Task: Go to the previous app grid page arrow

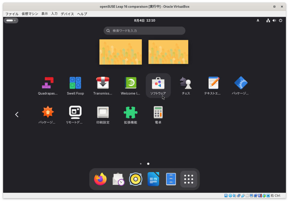Action: (17, 114)
